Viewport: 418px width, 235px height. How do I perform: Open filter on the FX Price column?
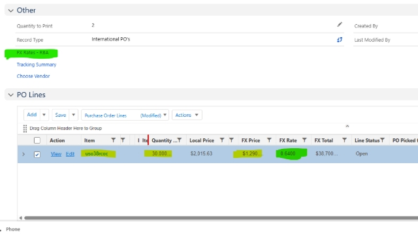tap(269, 140)
